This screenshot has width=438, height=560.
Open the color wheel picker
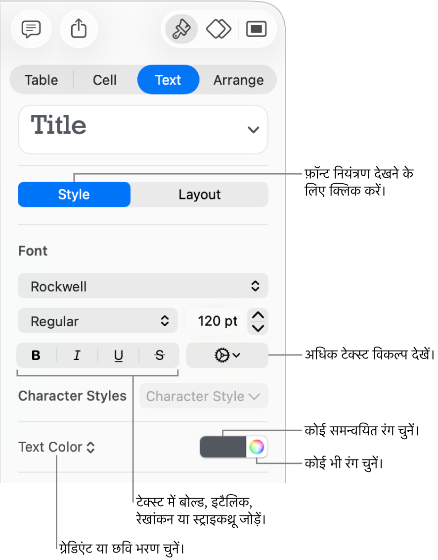(x=257, y=447)
